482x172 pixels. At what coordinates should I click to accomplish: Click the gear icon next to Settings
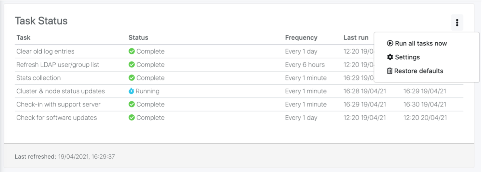point(390,57)
